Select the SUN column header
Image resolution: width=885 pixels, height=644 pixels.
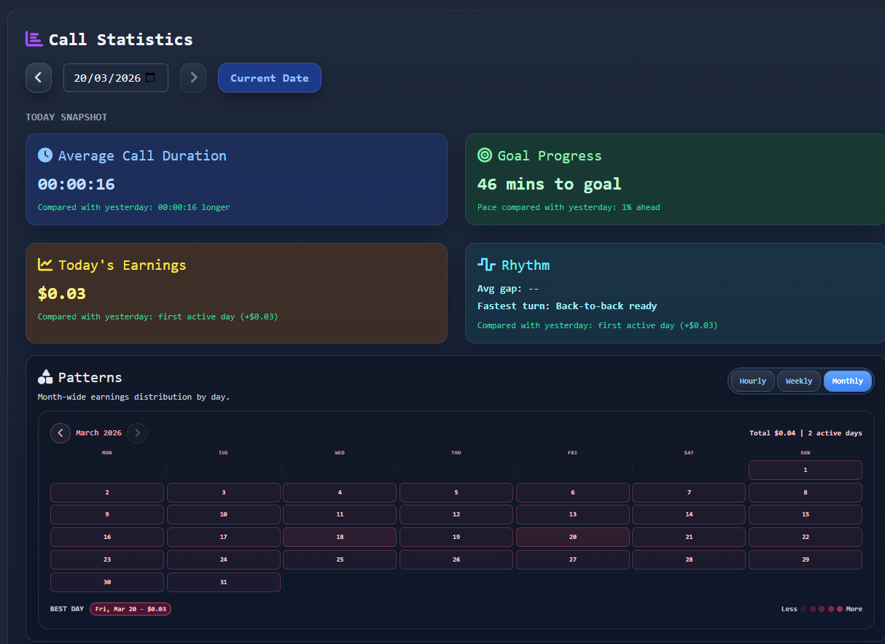pos(805,452)
